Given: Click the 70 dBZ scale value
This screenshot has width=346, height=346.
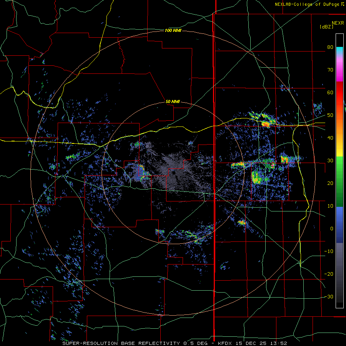Looking at the screenshot, I should click(x=330, y=70).
